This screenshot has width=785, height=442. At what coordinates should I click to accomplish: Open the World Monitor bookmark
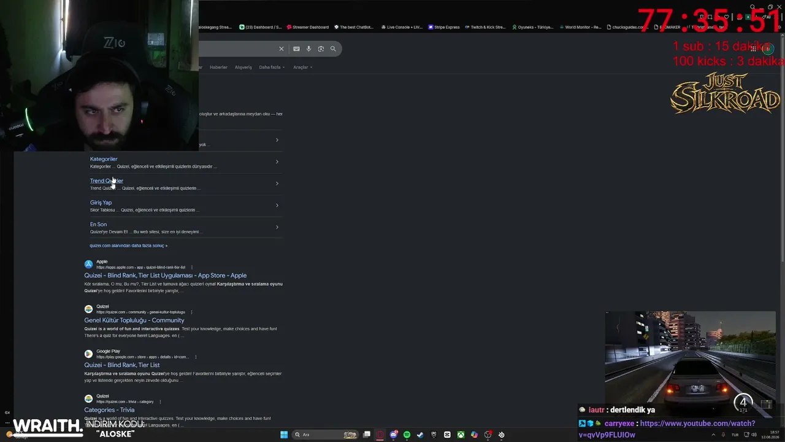[x=580, y=27]
